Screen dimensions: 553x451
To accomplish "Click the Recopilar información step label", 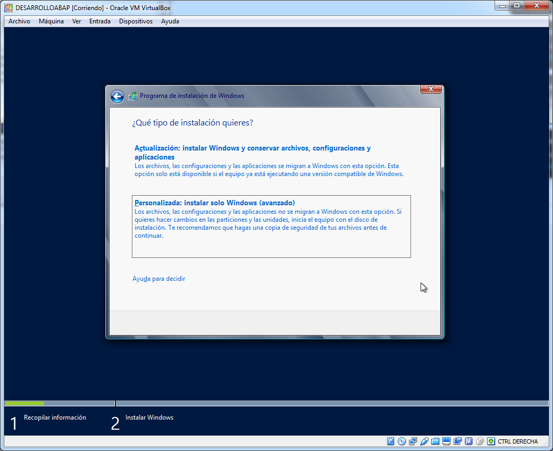I will pyautogui.click(x=55, y=417).
